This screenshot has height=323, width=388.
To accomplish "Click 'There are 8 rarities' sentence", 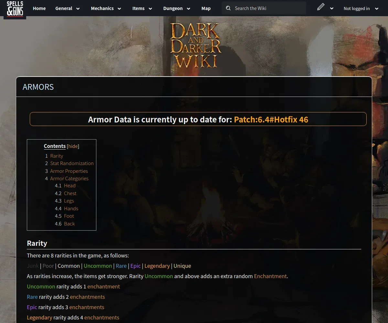I will (x=78, y=255).
